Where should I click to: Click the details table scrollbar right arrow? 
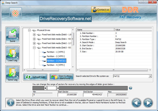click(x=150, y=70)
